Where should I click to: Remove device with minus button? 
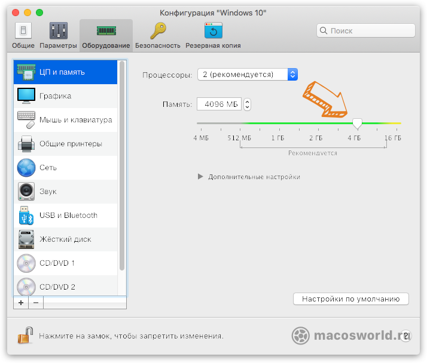pyautogui.click(x=36, y=303)
